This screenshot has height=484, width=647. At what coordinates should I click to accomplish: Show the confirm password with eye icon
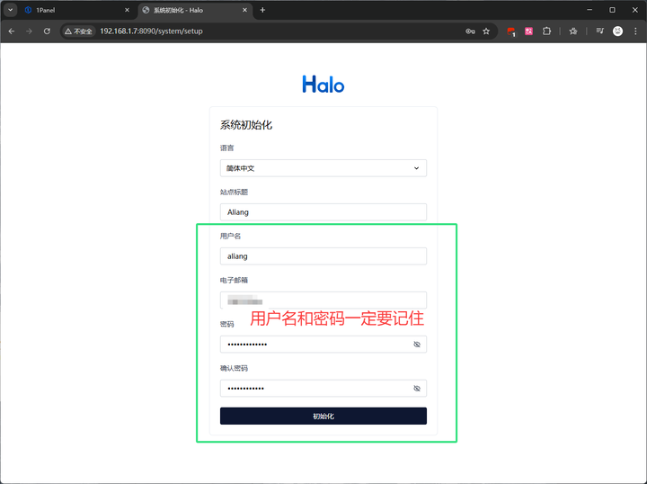pos(417,389)
